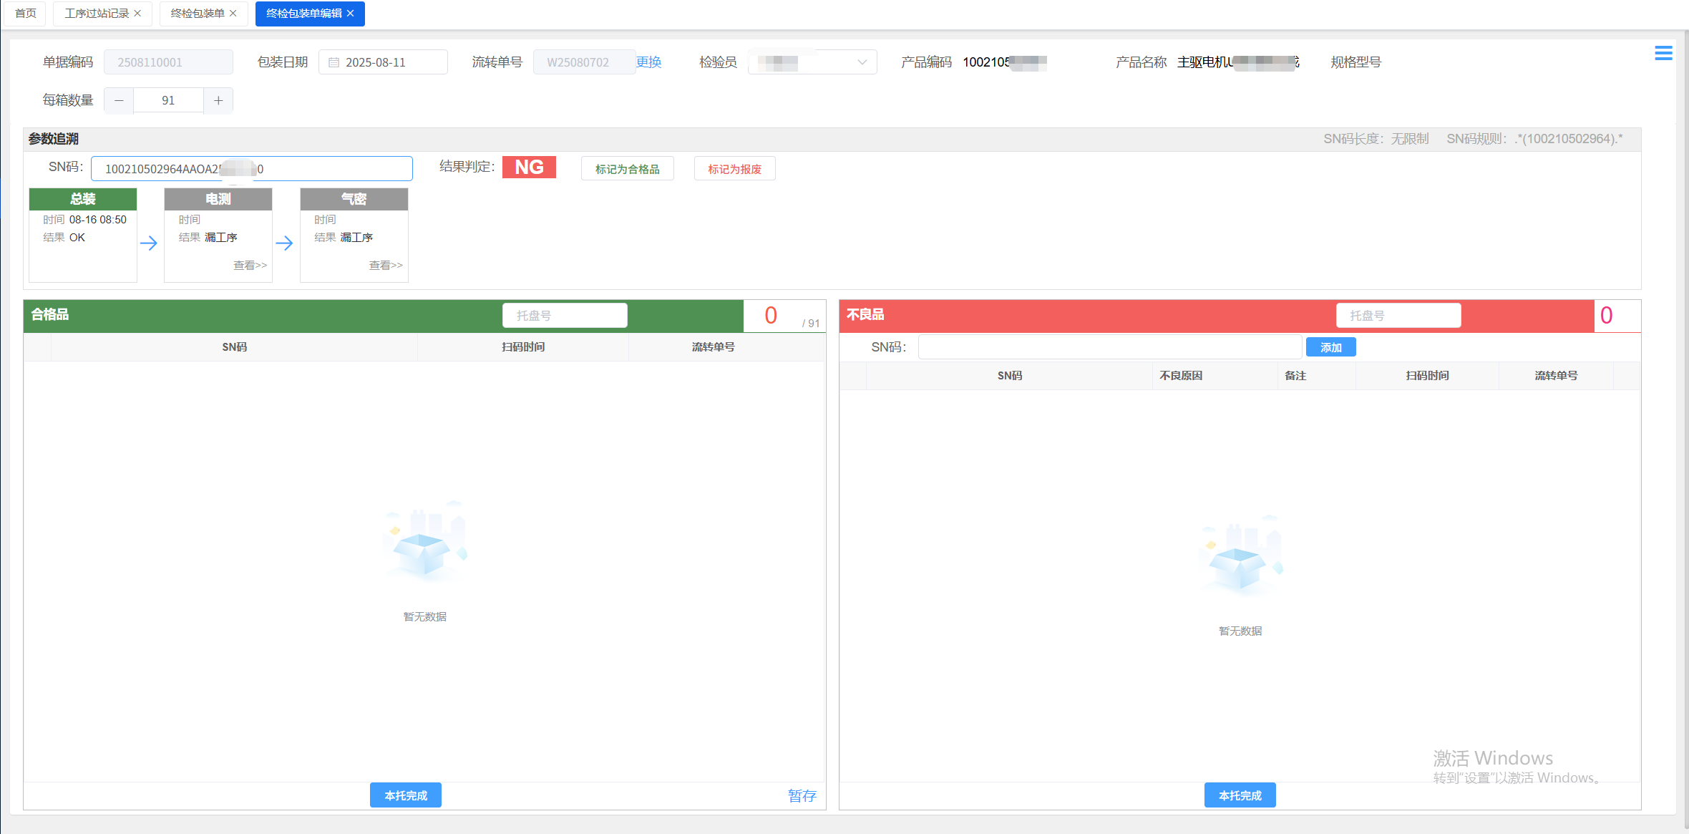The width and height of the screenshot is (1689, 834).
Task: Click the plus button for 每箱数量
Action: 218,100
